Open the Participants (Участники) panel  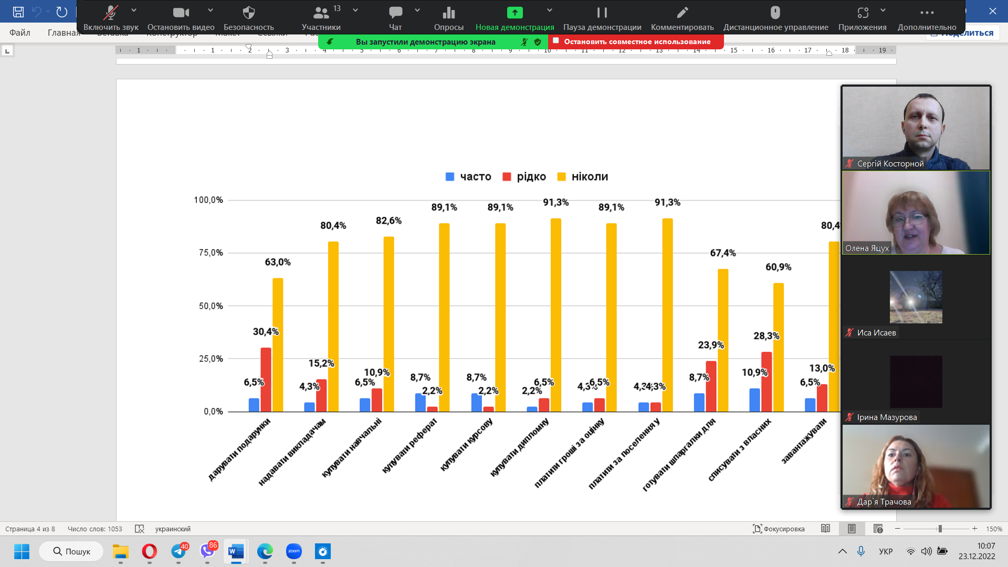pos(321,13)
